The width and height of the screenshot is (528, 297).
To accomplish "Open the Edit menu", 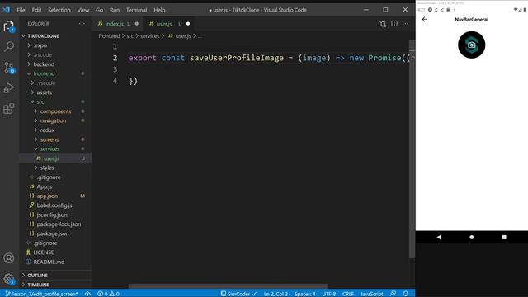I will [36, 10].
